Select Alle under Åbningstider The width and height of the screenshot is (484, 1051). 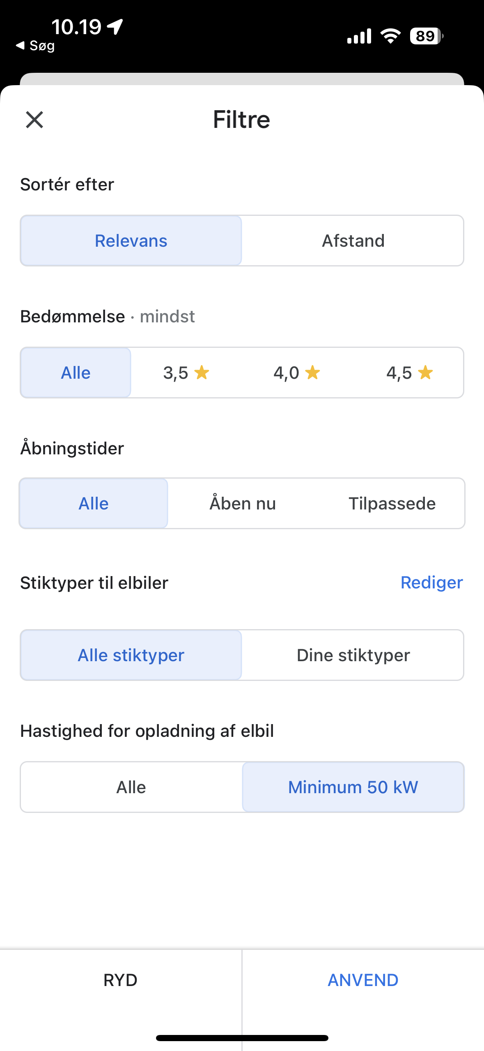(x=94, y=503)
